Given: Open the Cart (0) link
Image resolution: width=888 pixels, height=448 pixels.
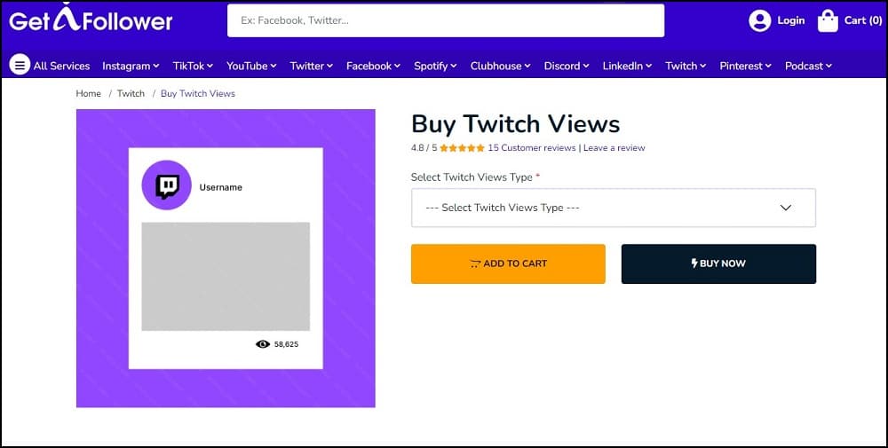Looking at the screenshot, I should (x=863, y=20).
